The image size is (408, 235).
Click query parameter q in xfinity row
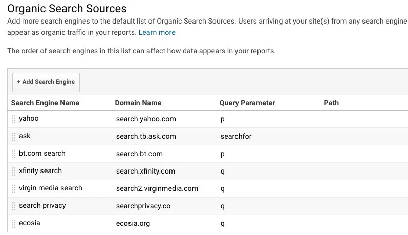(223, 172)
